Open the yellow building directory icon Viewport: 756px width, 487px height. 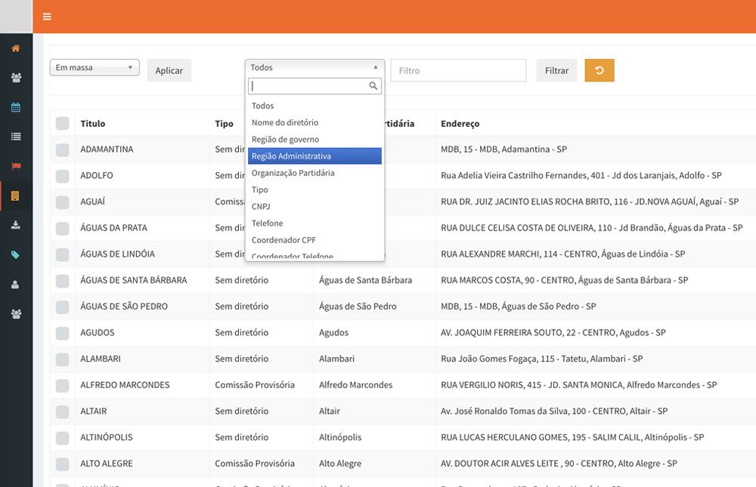pos(15,196)
